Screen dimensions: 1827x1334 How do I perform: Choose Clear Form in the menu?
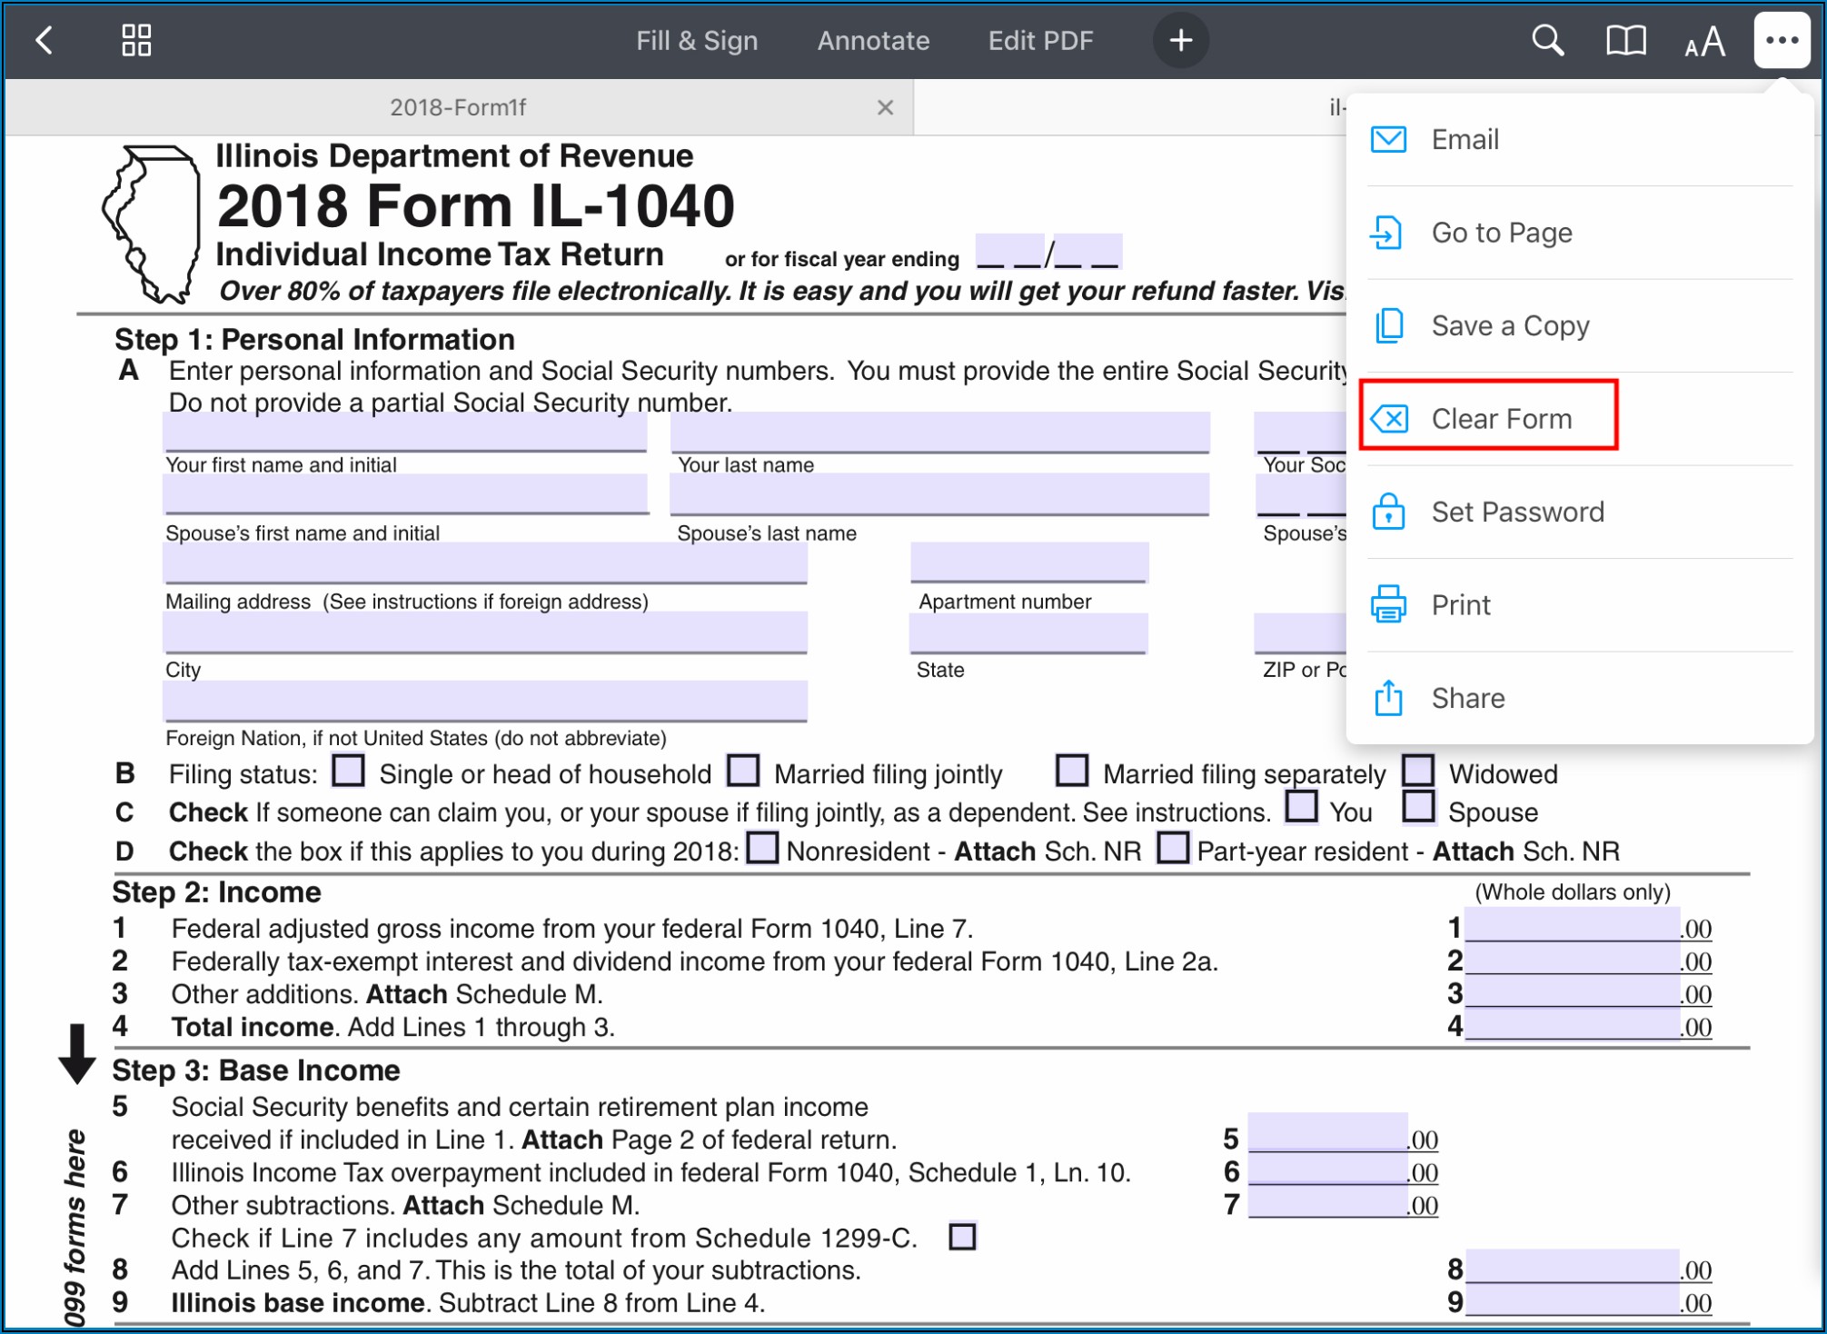click(x=1500, y=418)
